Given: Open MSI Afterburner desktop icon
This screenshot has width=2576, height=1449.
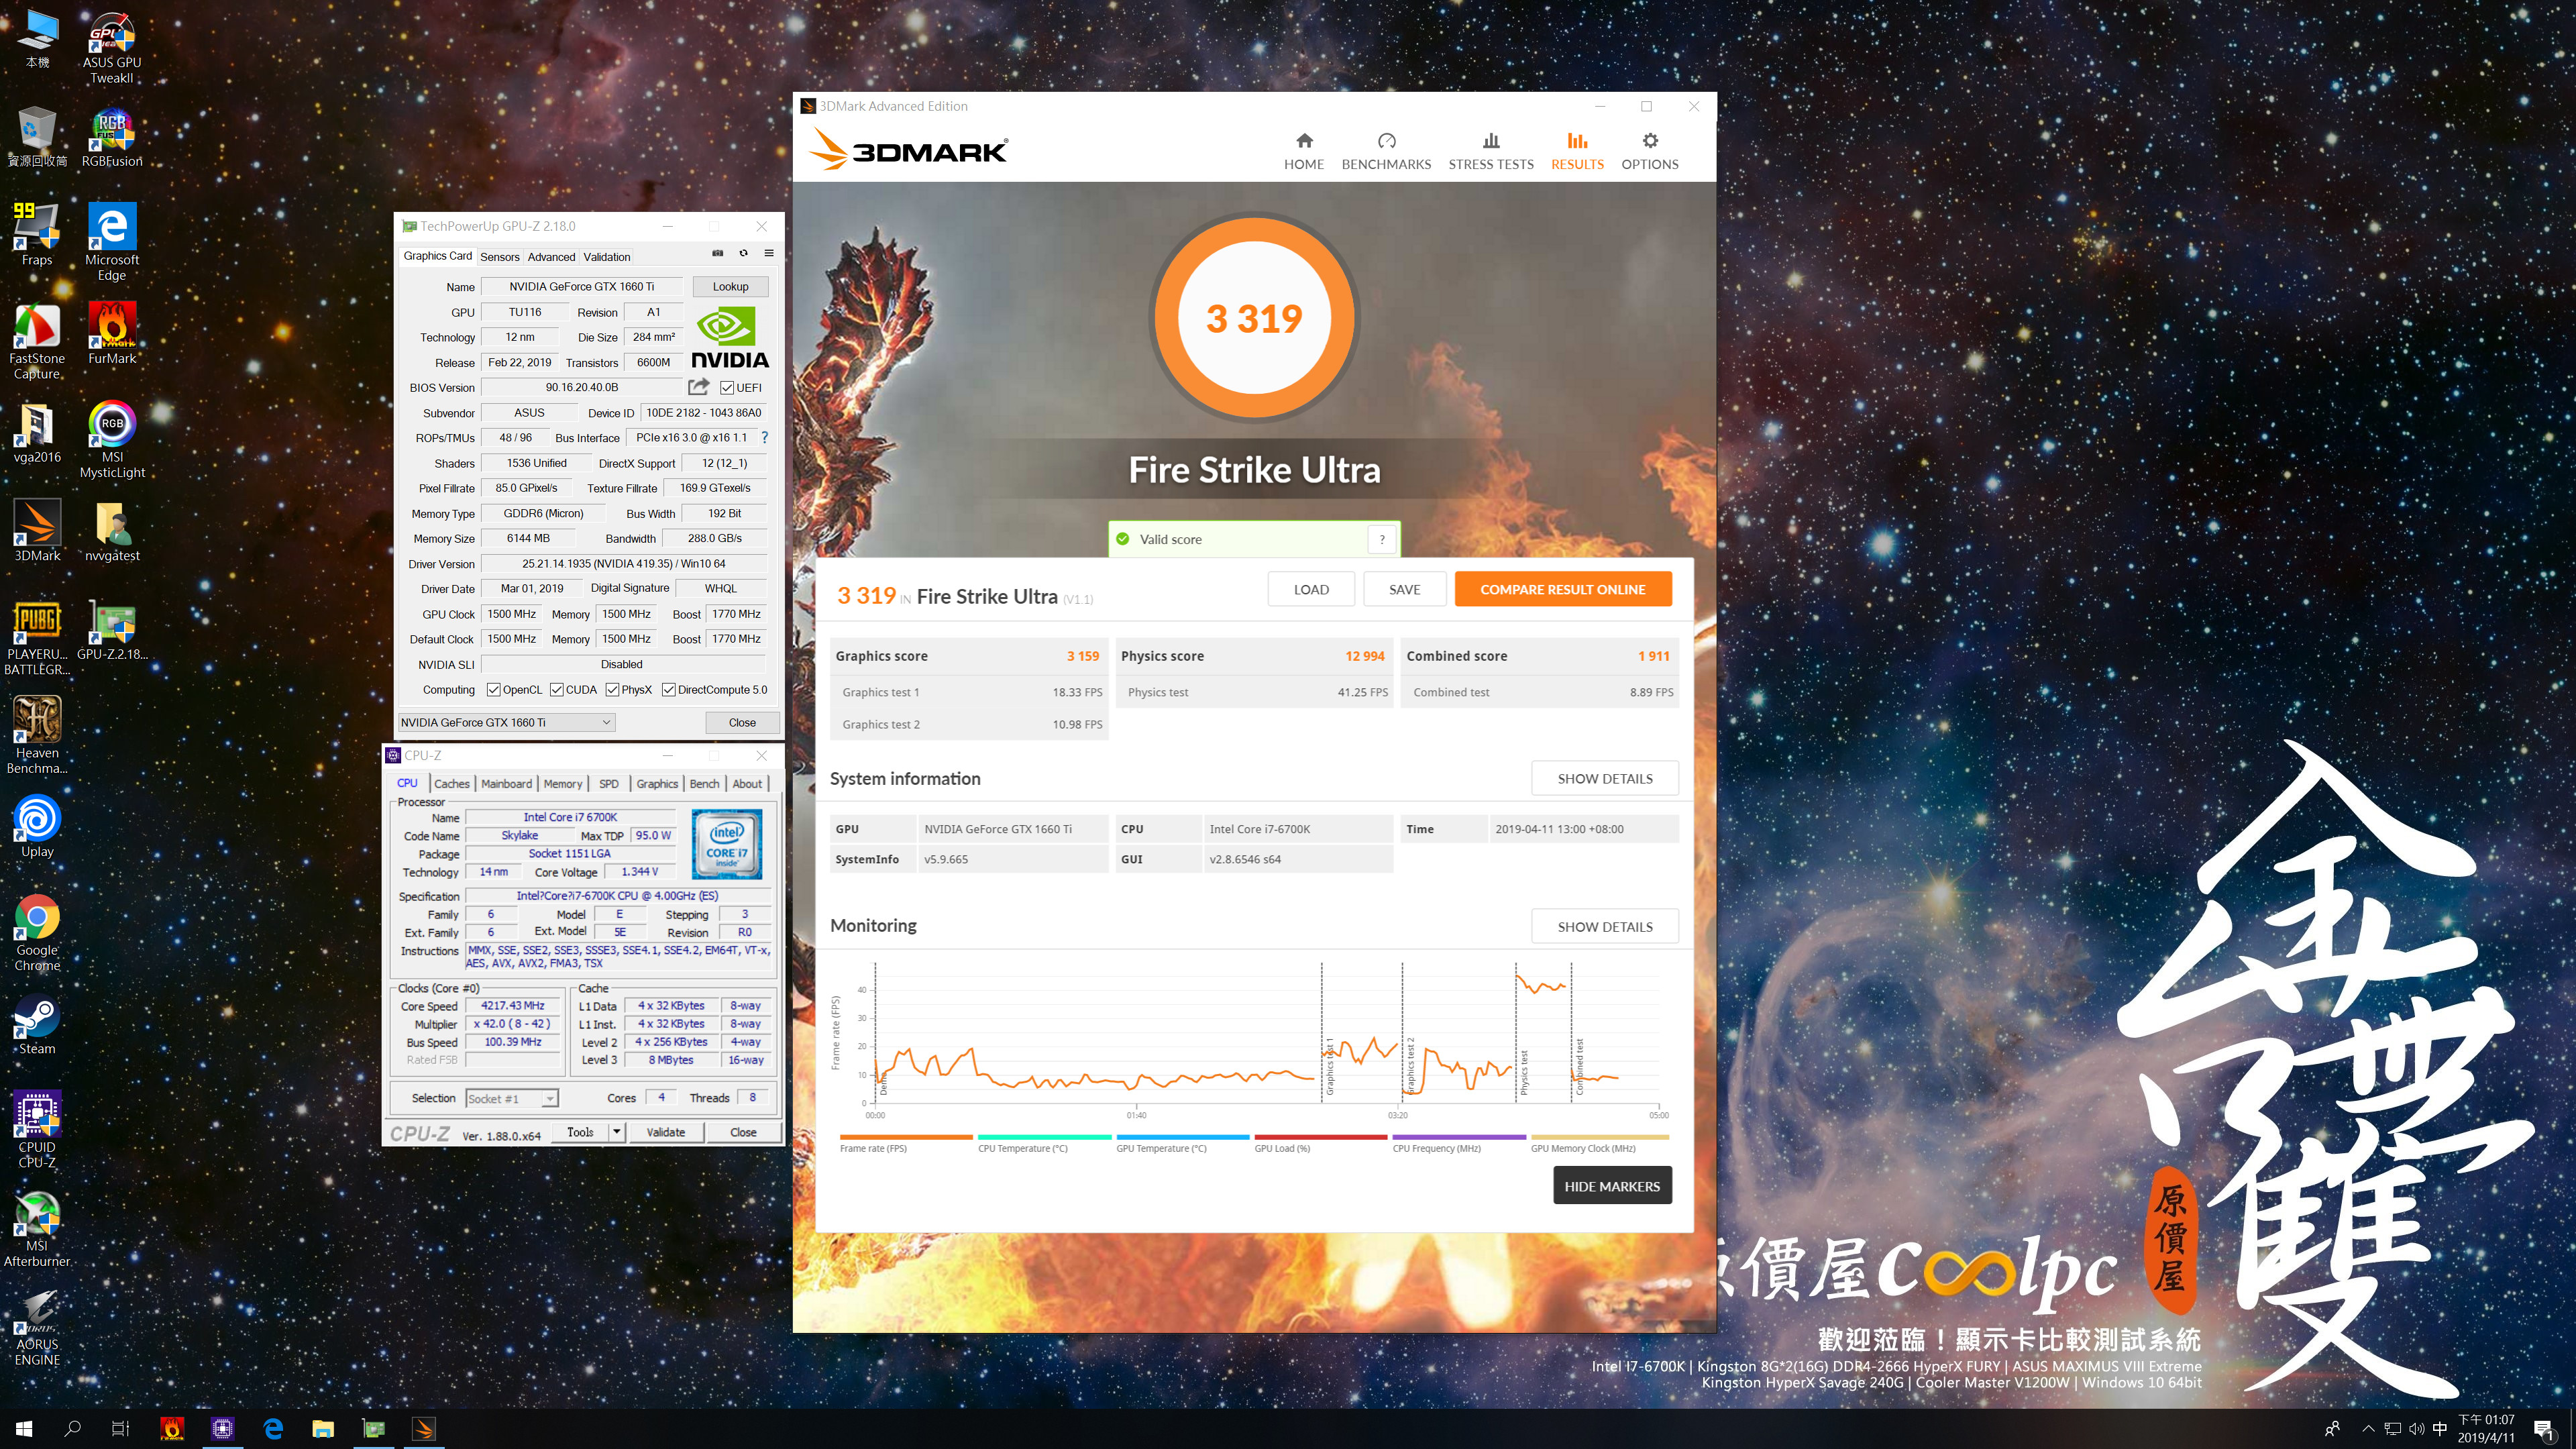Looking at the screenshot, I should pyautogui.click(x=37, y=1229).
